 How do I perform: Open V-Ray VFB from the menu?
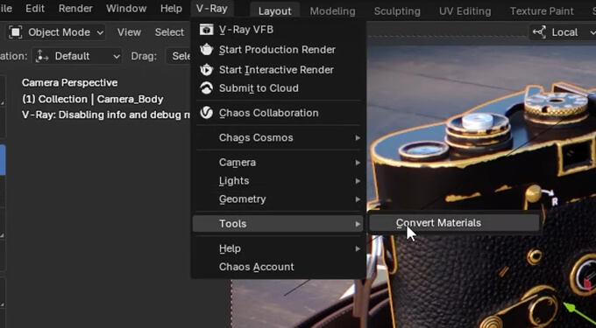click(x=279, y=30)
